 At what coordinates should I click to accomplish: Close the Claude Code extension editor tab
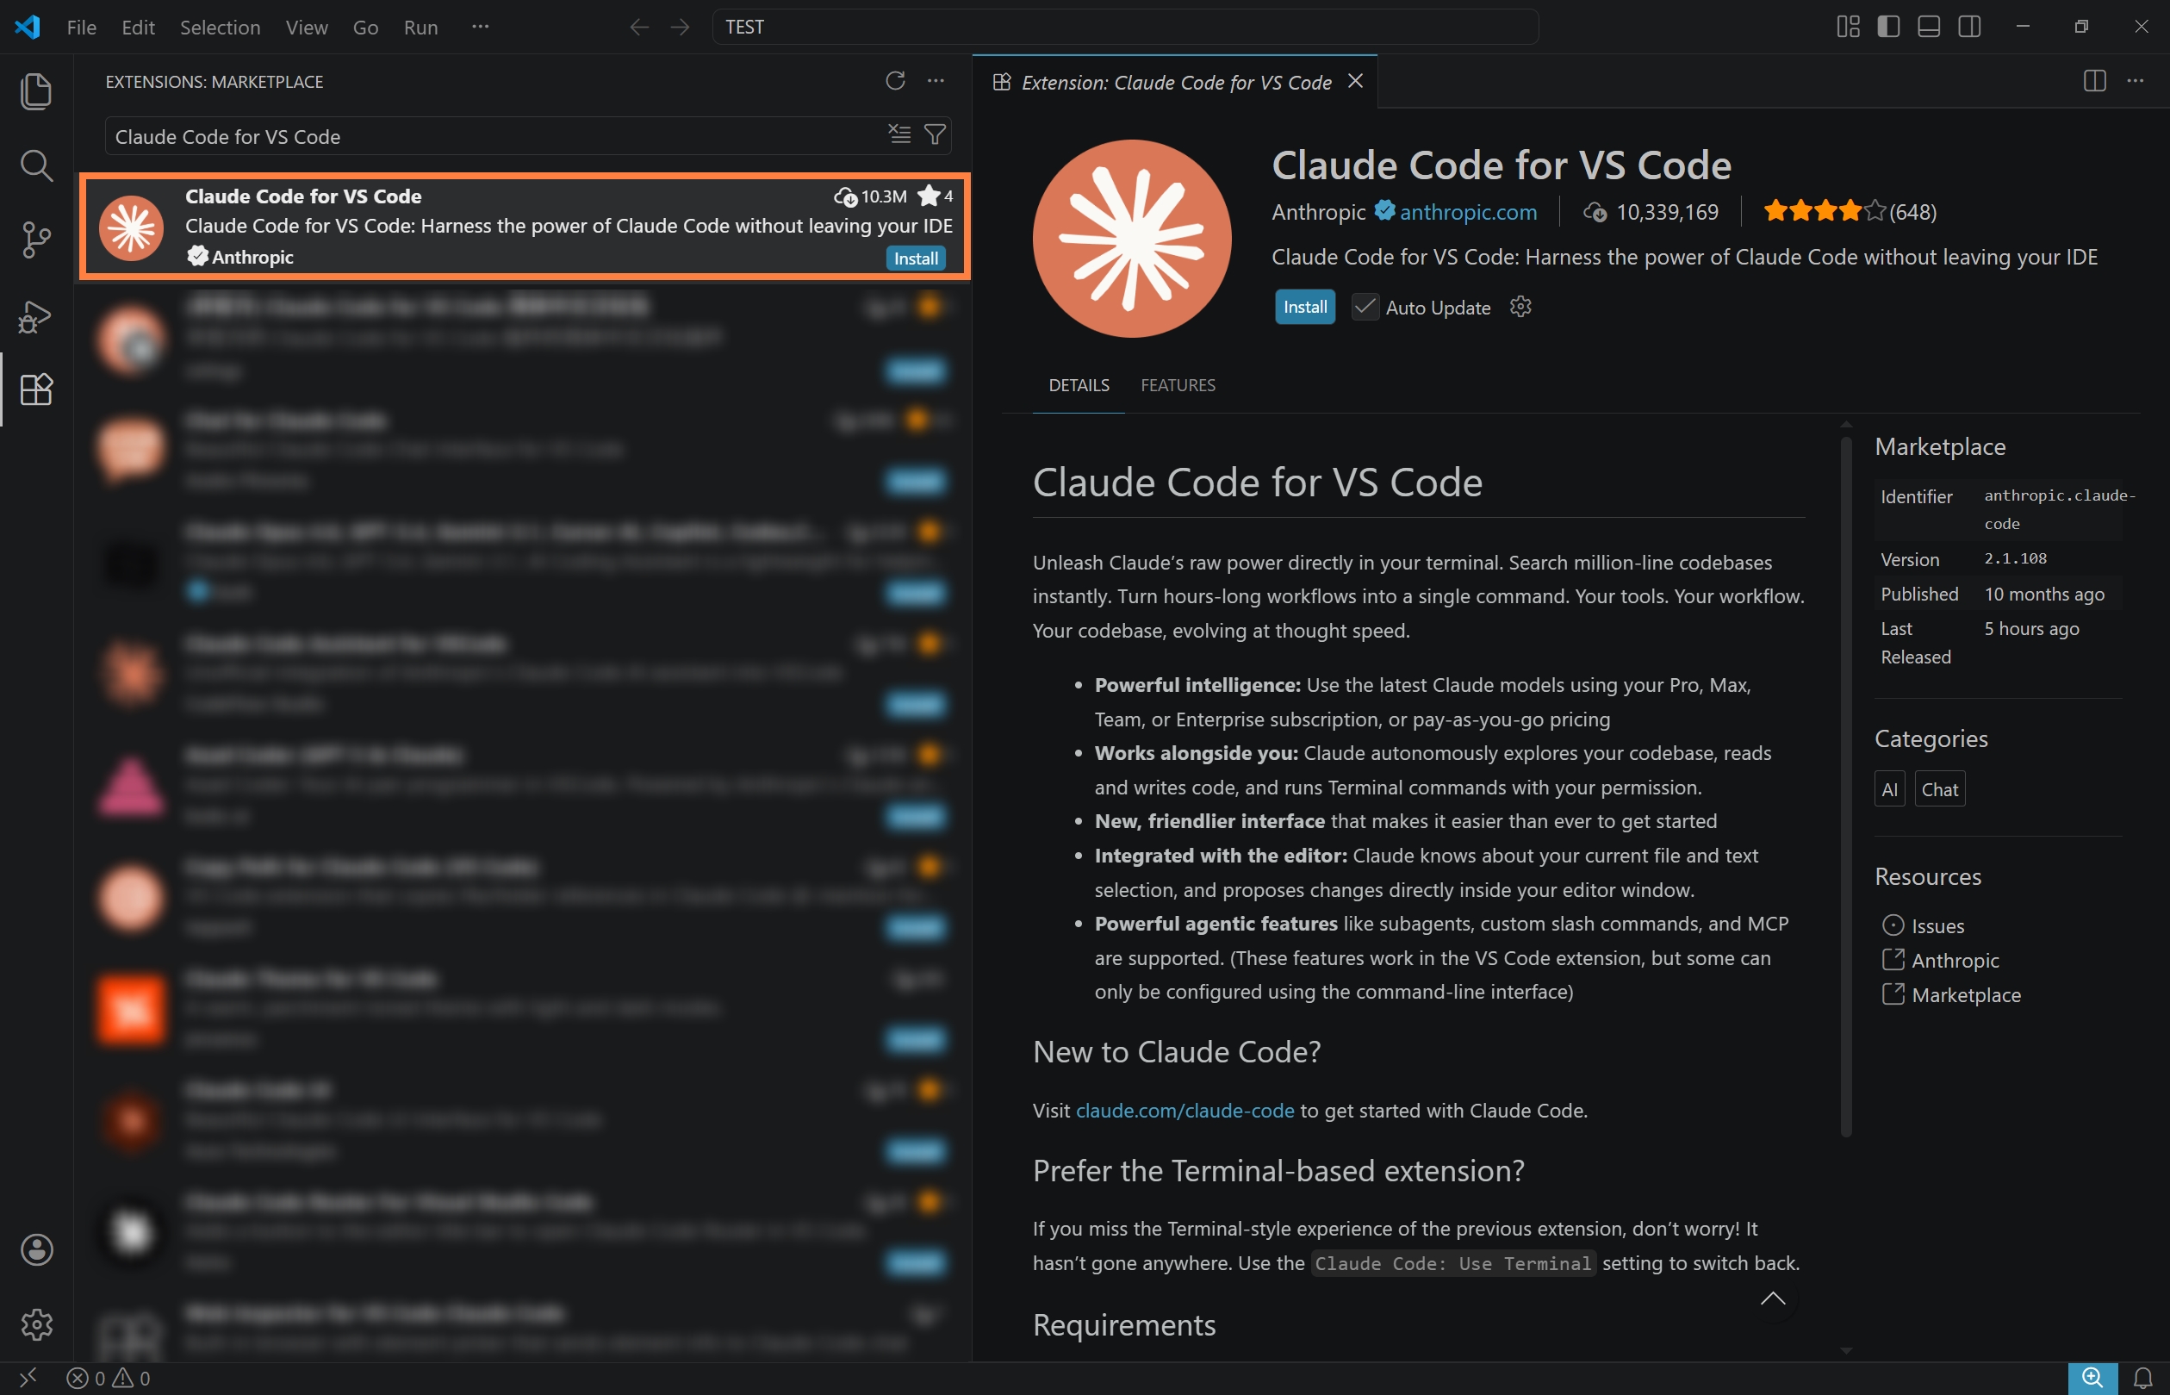point(1355,82)
